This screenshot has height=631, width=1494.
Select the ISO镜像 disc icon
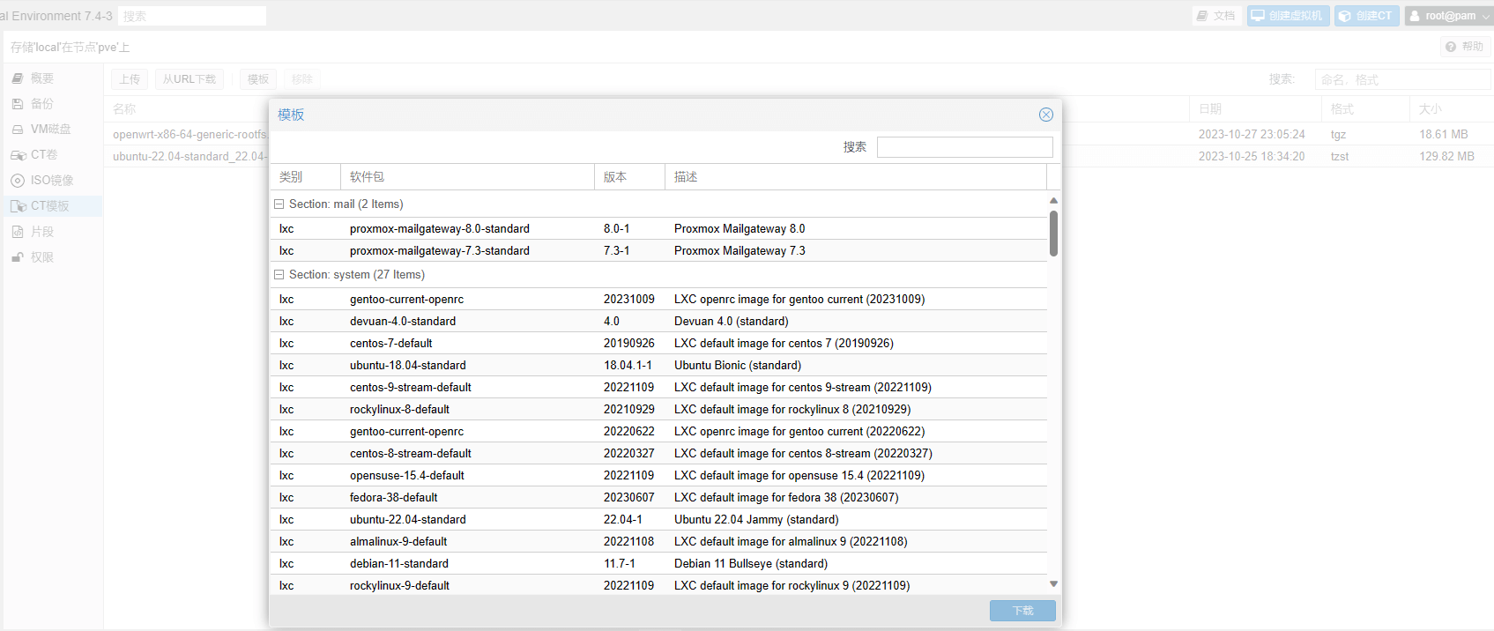click(18, 181)
